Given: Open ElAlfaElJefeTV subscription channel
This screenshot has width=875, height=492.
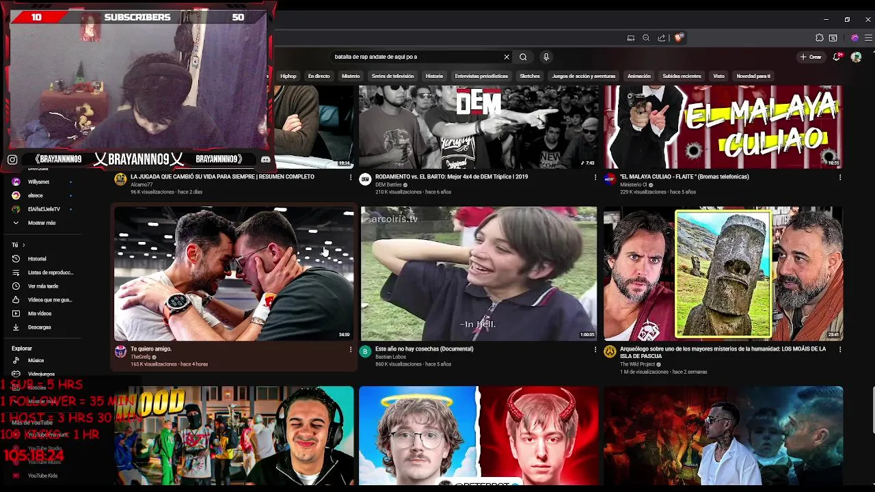Looking at the screenshot, I should pyautogui.click(x=41, y=209).
